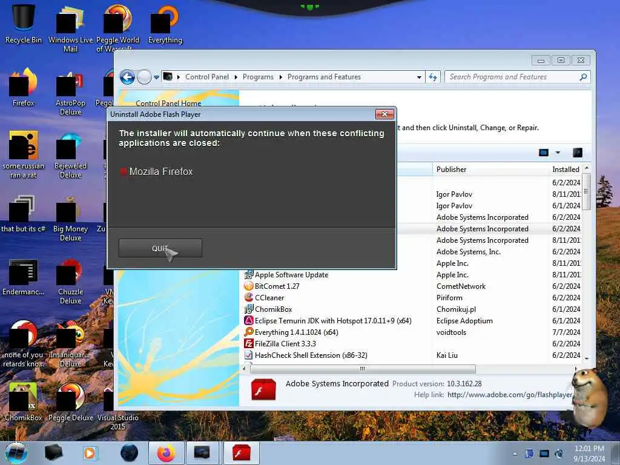Click Control Panel in the address breadcrumb
This screenshot has height=465, width=620.
[207, 77]
